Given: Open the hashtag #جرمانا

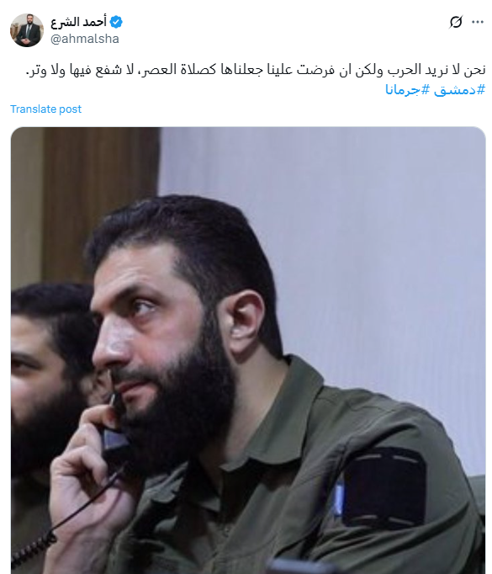Looking at the screenshot, I should click(x=407, y=89).
